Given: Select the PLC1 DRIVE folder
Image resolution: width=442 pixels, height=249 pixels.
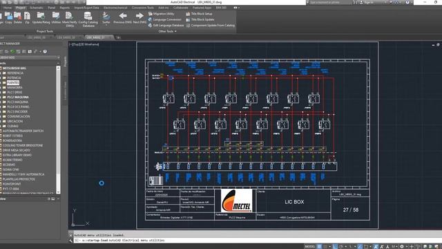Looking at the screenshot, I should (x=15, y=92).
